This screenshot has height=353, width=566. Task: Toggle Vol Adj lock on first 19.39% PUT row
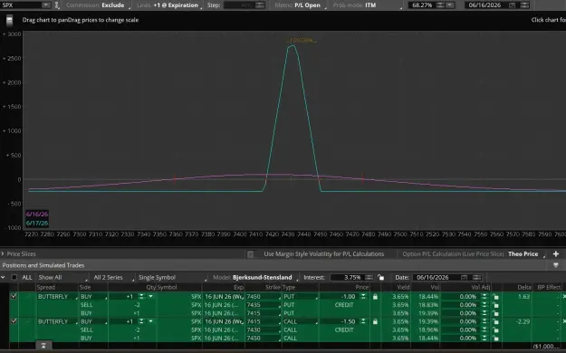click(496, 313)
